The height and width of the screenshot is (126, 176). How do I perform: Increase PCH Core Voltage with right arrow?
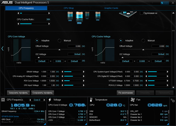click(84, 81)
